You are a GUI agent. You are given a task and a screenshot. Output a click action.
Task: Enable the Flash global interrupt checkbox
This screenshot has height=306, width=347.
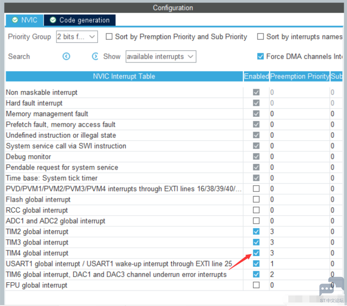(x=256, y=199)
